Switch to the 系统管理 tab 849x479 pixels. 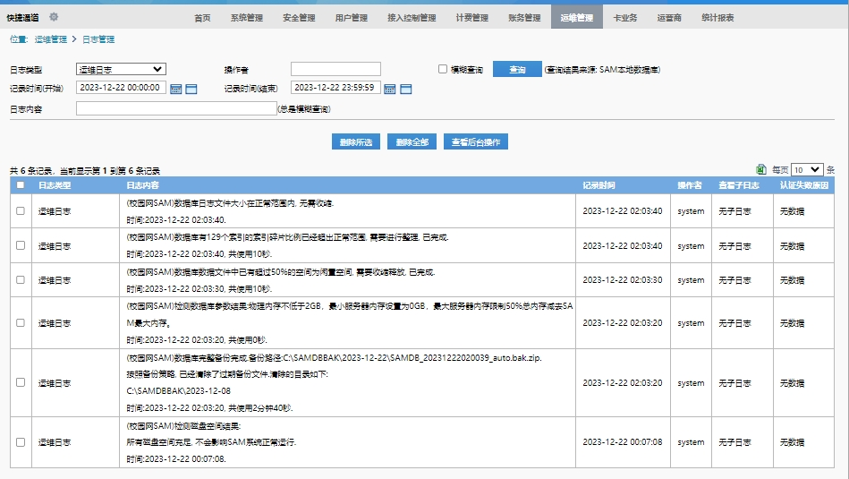tap(246, 18)
